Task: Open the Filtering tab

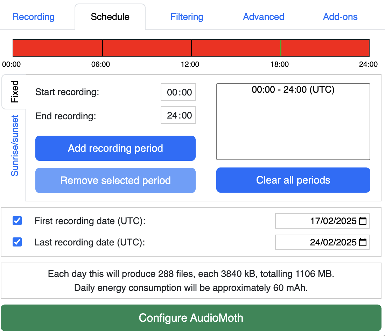Action: pyautogui.click(x=187, y=17)
